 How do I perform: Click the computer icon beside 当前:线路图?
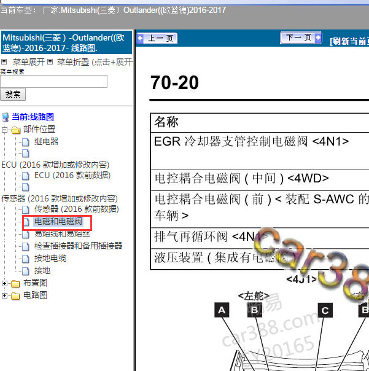pos(5,117)
